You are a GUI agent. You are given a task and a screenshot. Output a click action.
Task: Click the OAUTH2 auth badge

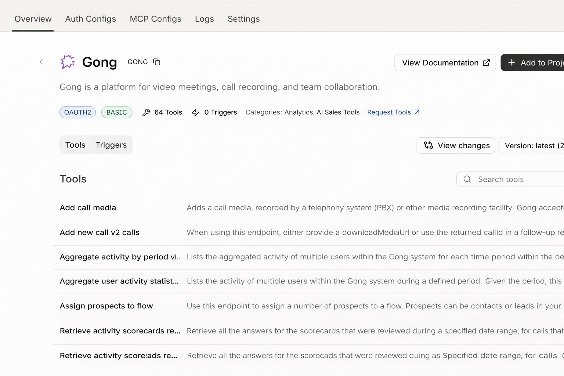[x=77, y=112]
